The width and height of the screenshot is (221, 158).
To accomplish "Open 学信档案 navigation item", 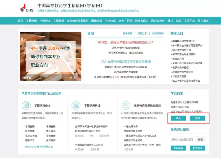I will click(110, 21).
